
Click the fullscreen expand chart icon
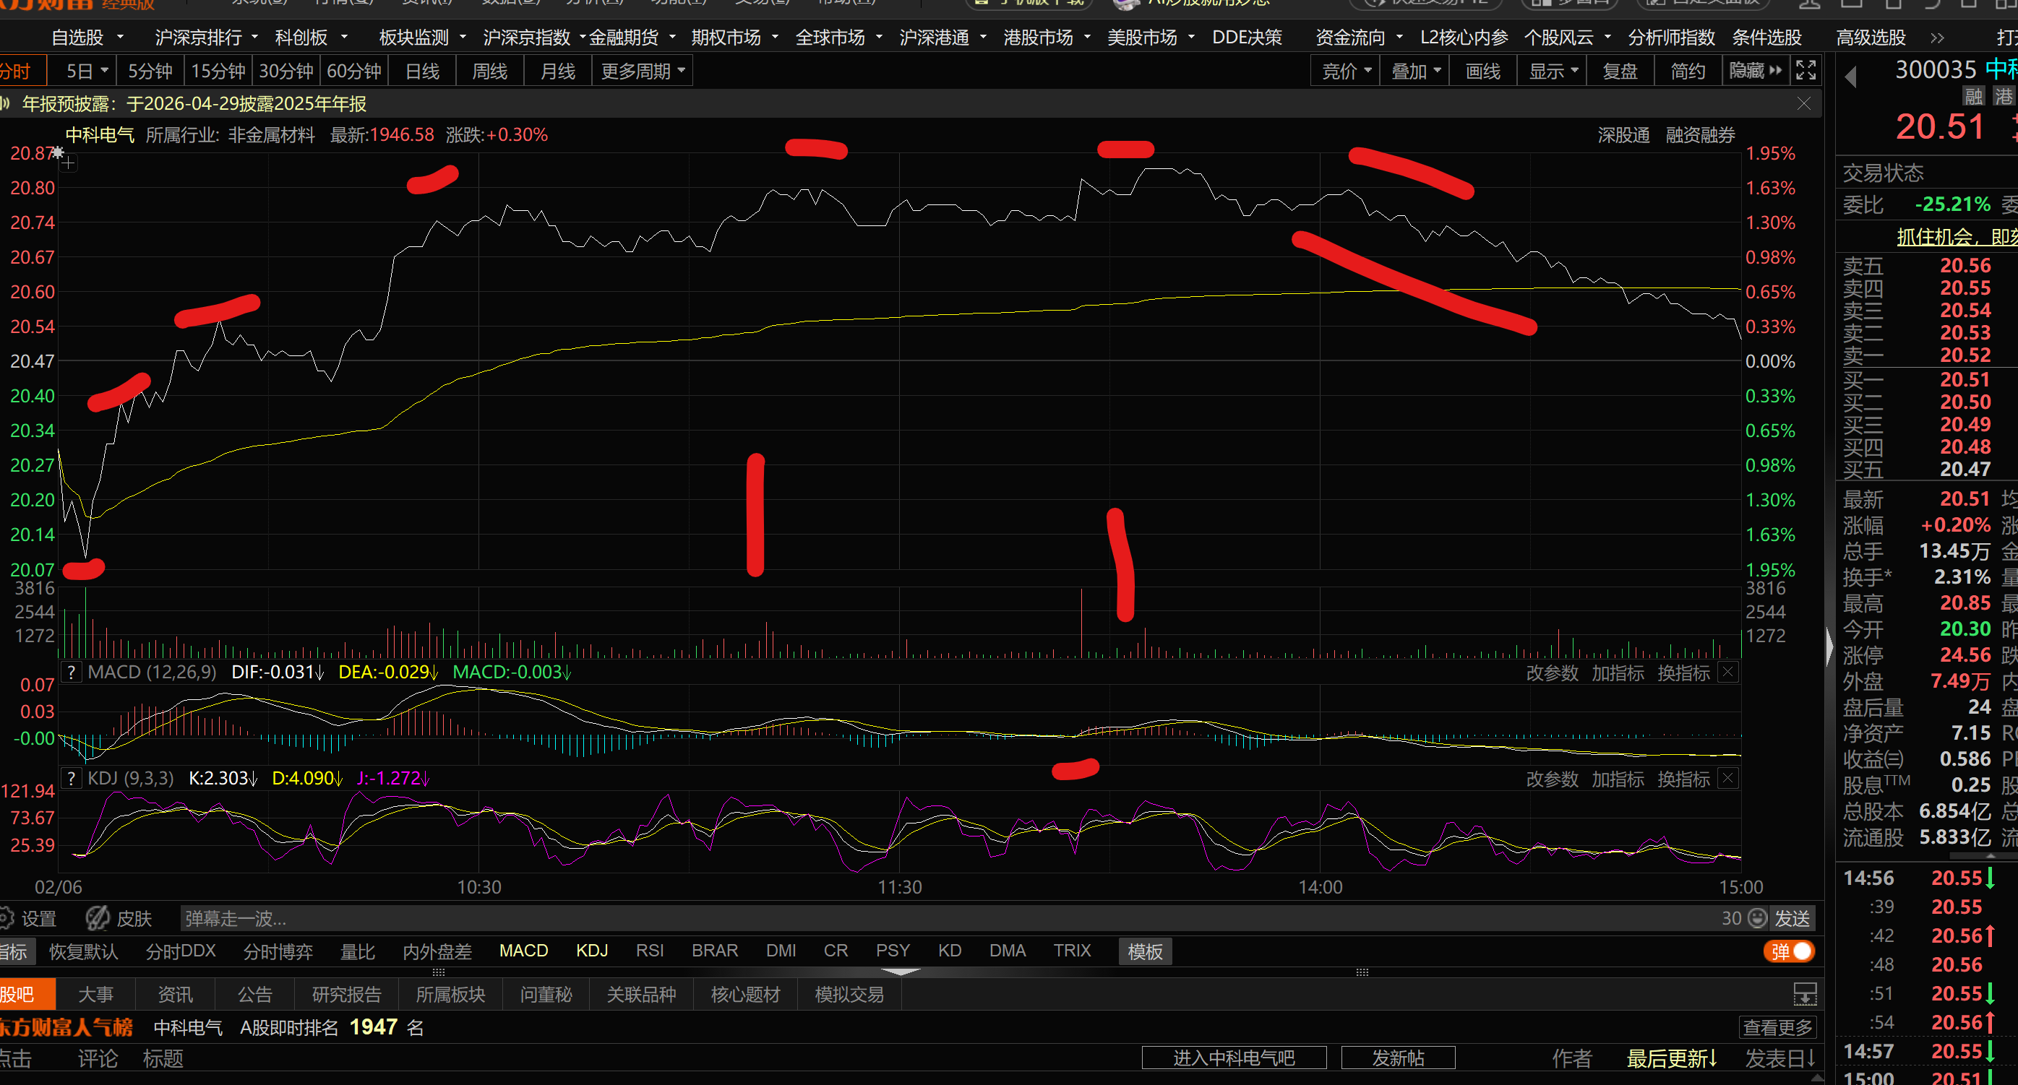point(1806,71)
